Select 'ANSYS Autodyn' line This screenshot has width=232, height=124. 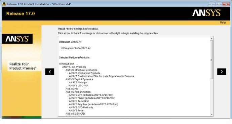tap(78, 82)
